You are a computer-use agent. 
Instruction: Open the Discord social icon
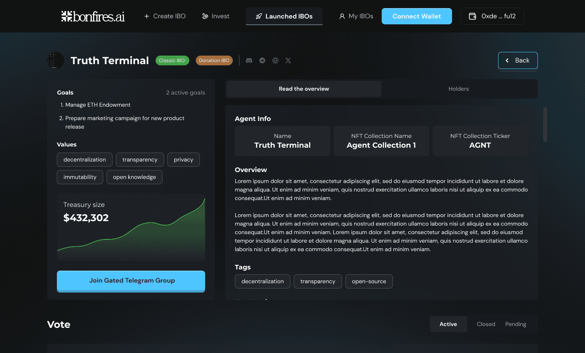249,60
